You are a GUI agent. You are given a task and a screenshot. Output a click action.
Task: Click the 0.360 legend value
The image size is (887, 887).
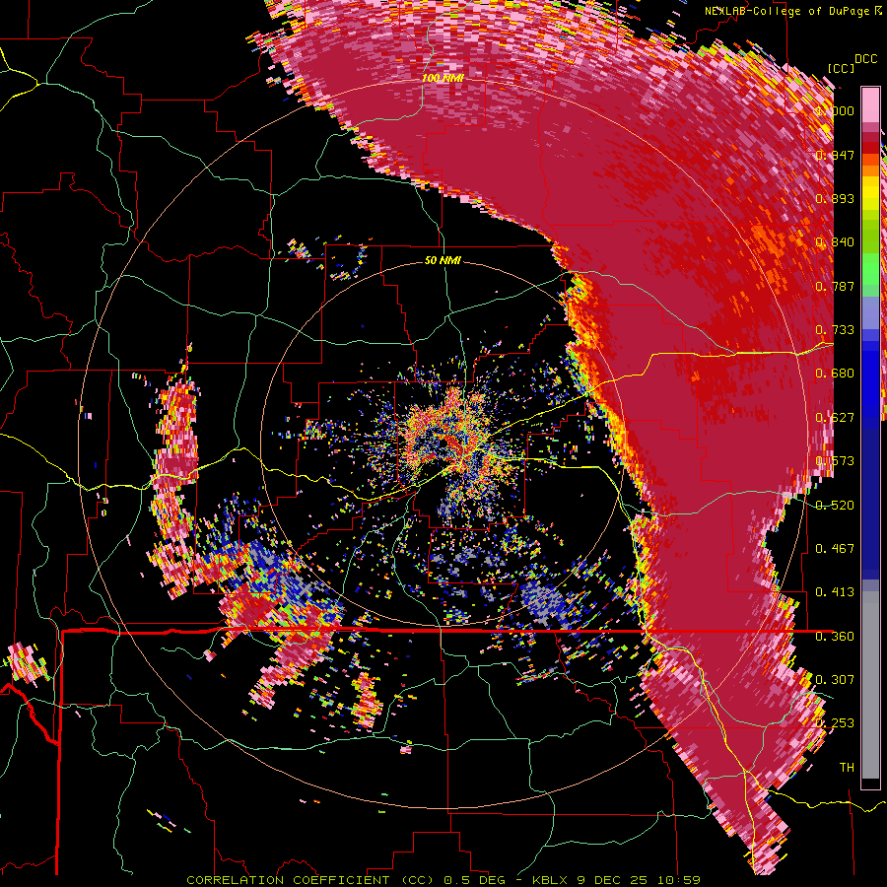click(835, 637)
